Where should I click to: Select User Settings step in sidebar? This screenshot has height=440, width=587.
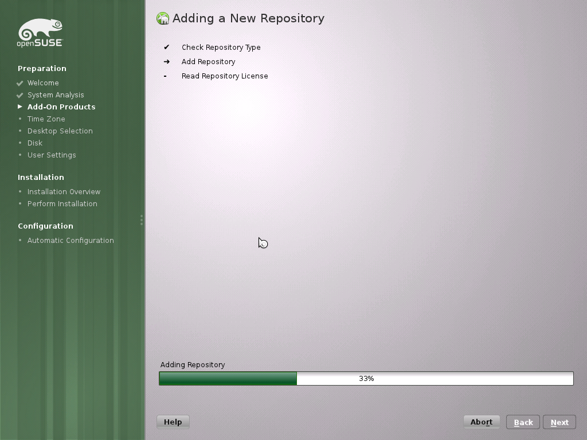tap(52, 155)
